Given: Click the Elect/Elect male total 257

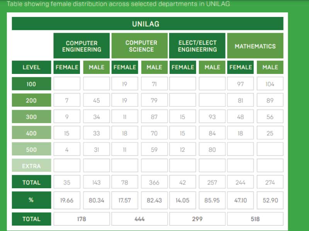Looking at the screenshot, I should pyautogui.click(x=212, y=182).
